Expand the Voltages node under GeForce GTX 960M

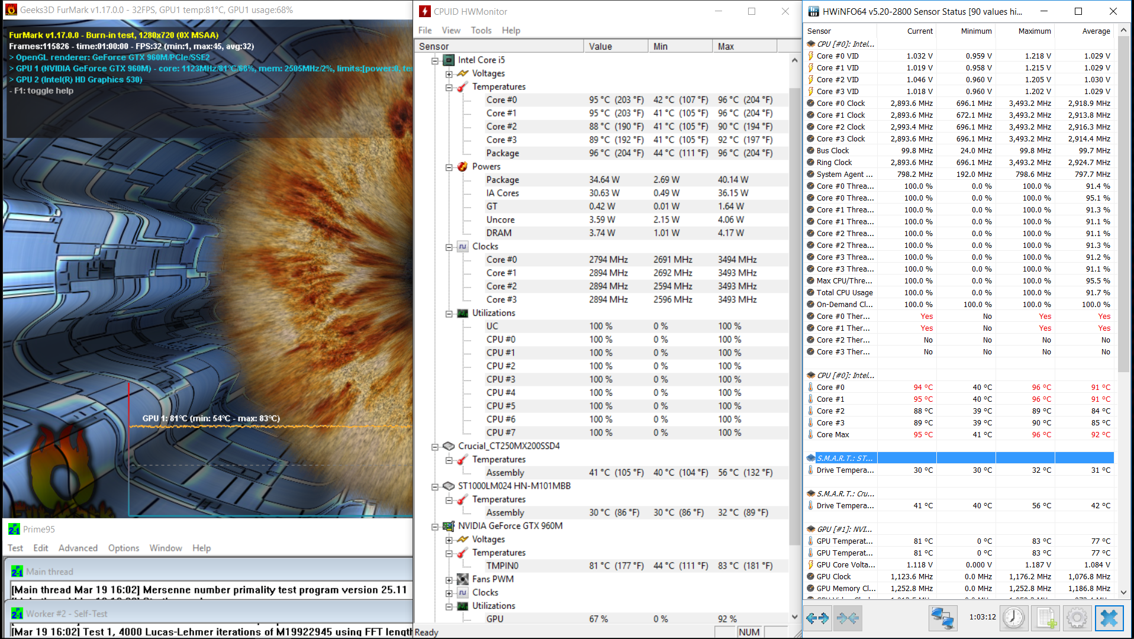coord(449,540)
